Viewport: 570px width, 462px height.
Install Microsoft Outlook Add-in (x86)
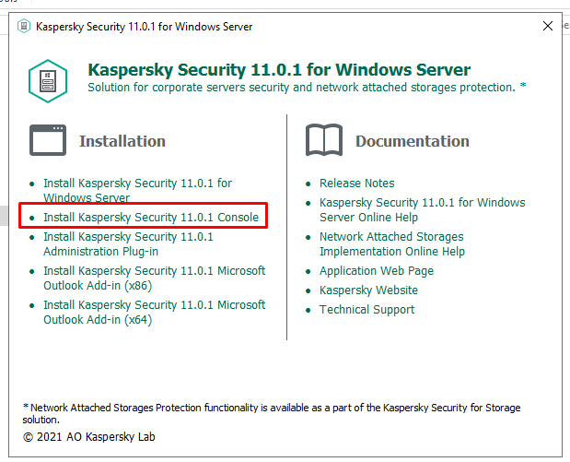[x=154, y=278]
